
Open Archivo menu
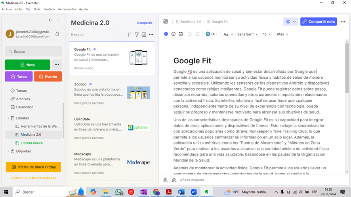[x=7, y=9]
